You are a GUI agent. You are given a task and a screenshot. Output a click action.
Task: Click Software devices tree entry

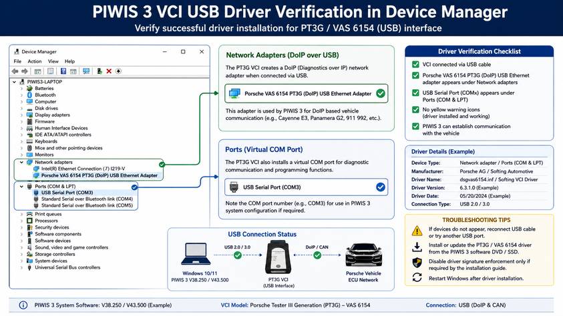[x=53, y=241]
